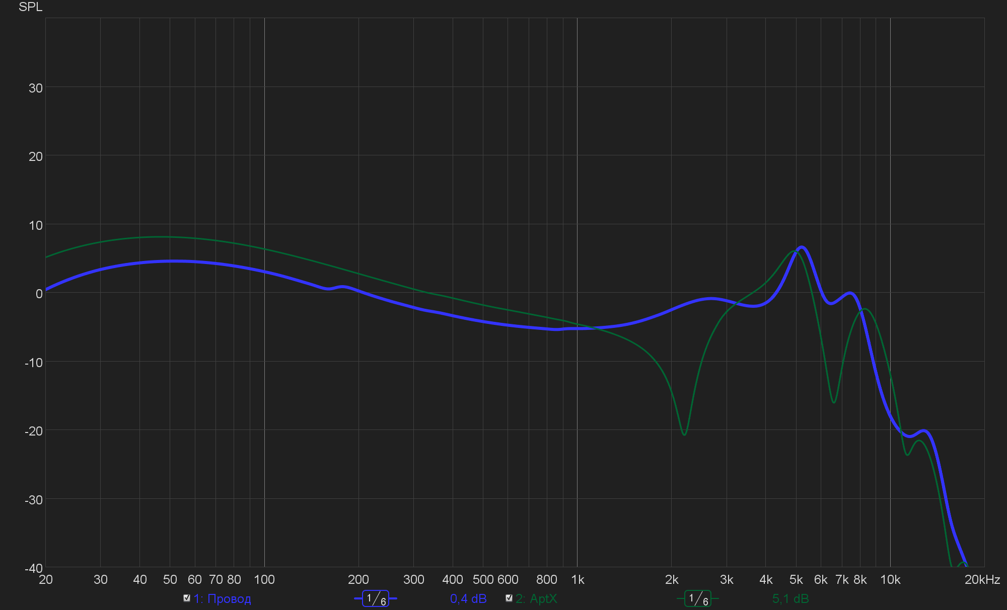Click the 1k frequency axis label
The height and width of the screenshot is (610, 1007).
pyautogui.click(x=578, y=580)
